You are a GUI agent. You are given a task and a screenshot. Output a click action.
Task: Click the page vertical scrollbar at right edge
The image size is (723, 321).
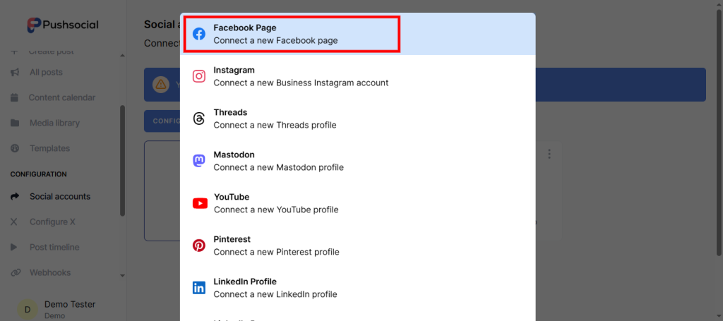click(x=719, y=131)
